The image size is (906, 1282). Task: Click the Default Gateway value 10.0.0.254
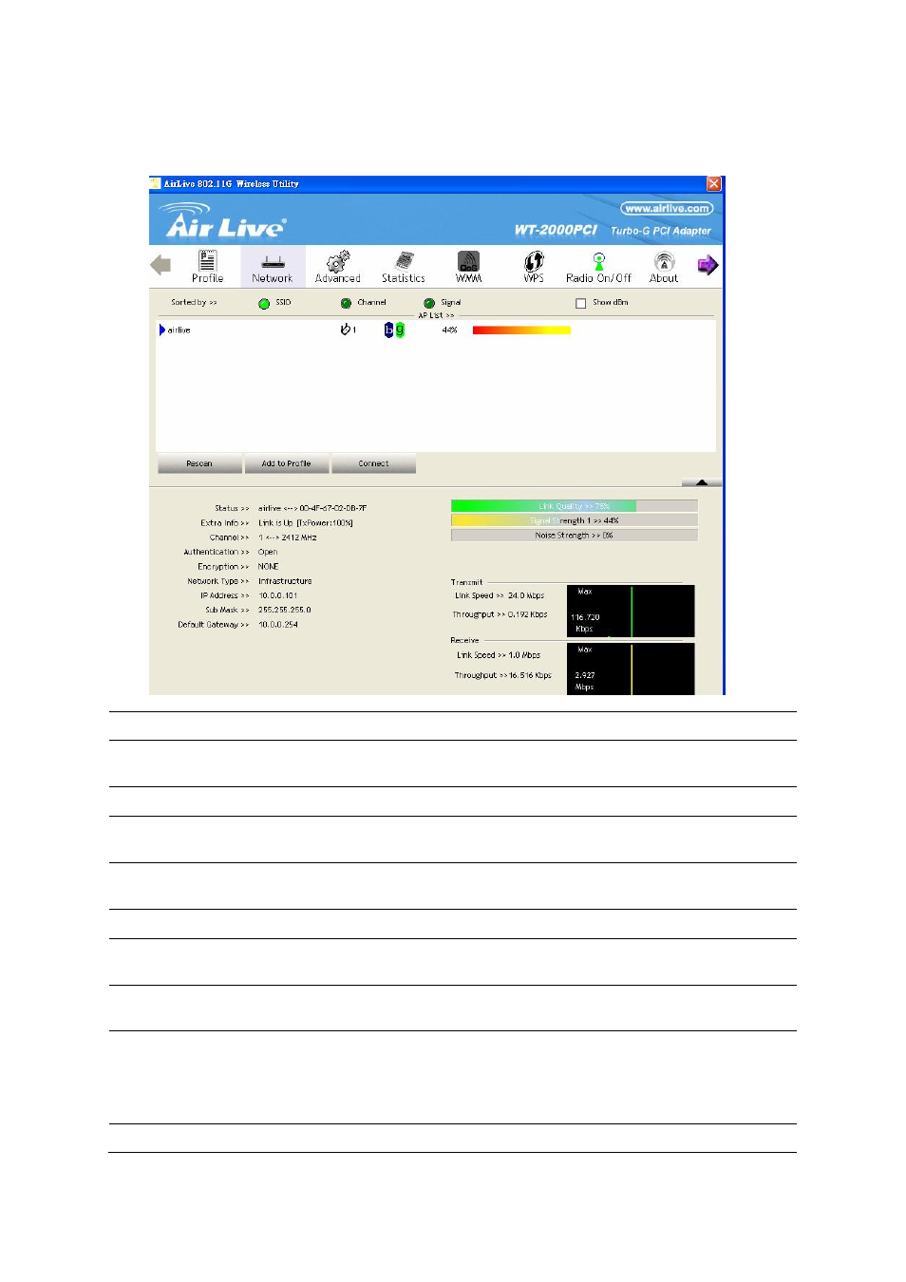click(278, 625)
